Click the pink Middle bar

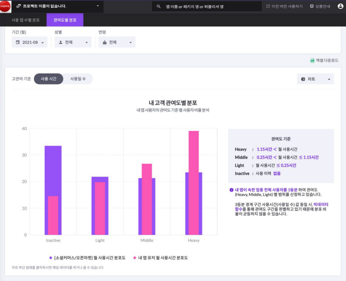point(147,199)
